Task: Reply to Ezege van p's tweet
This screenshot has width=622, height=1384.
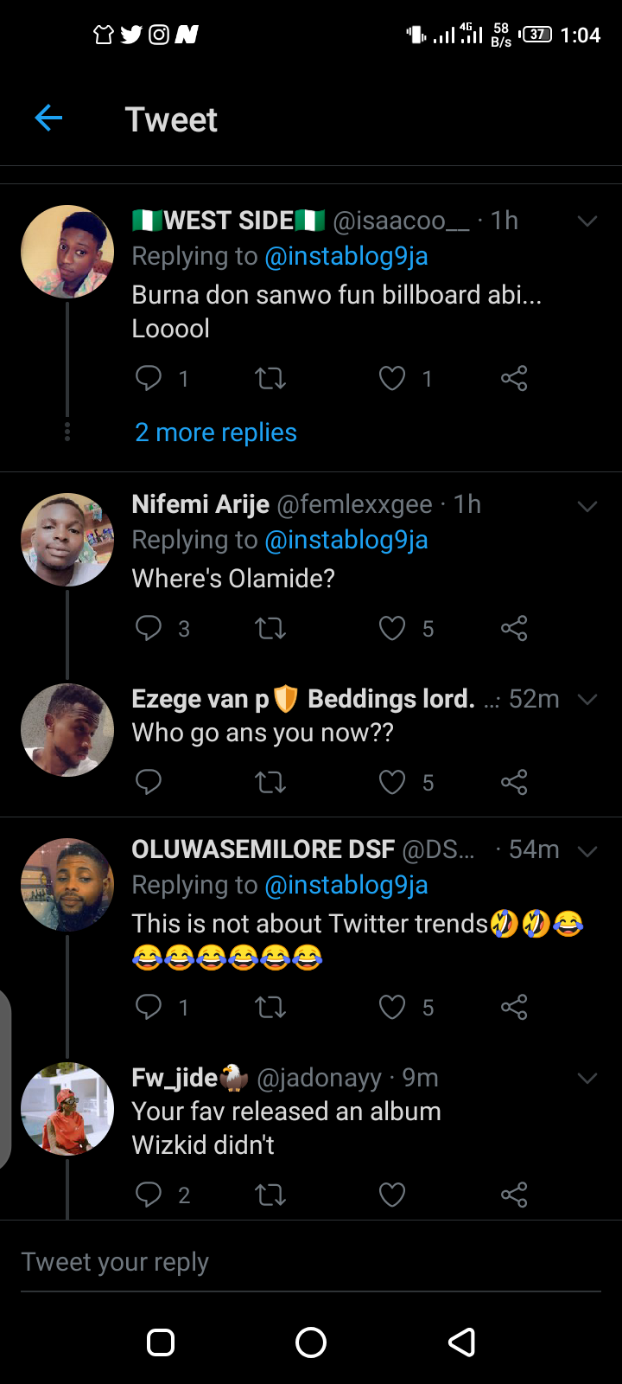Action: [x=149, y=782]
